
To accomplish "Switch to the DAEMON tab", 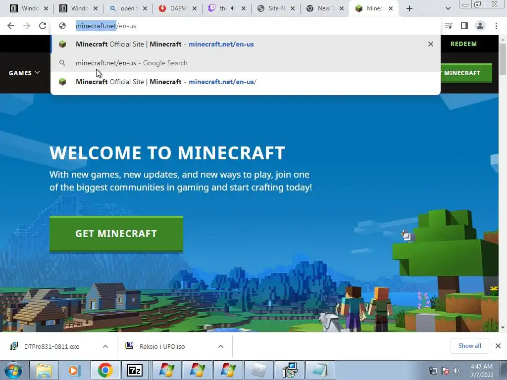I will pyautogui.click(x=178, y=8).
